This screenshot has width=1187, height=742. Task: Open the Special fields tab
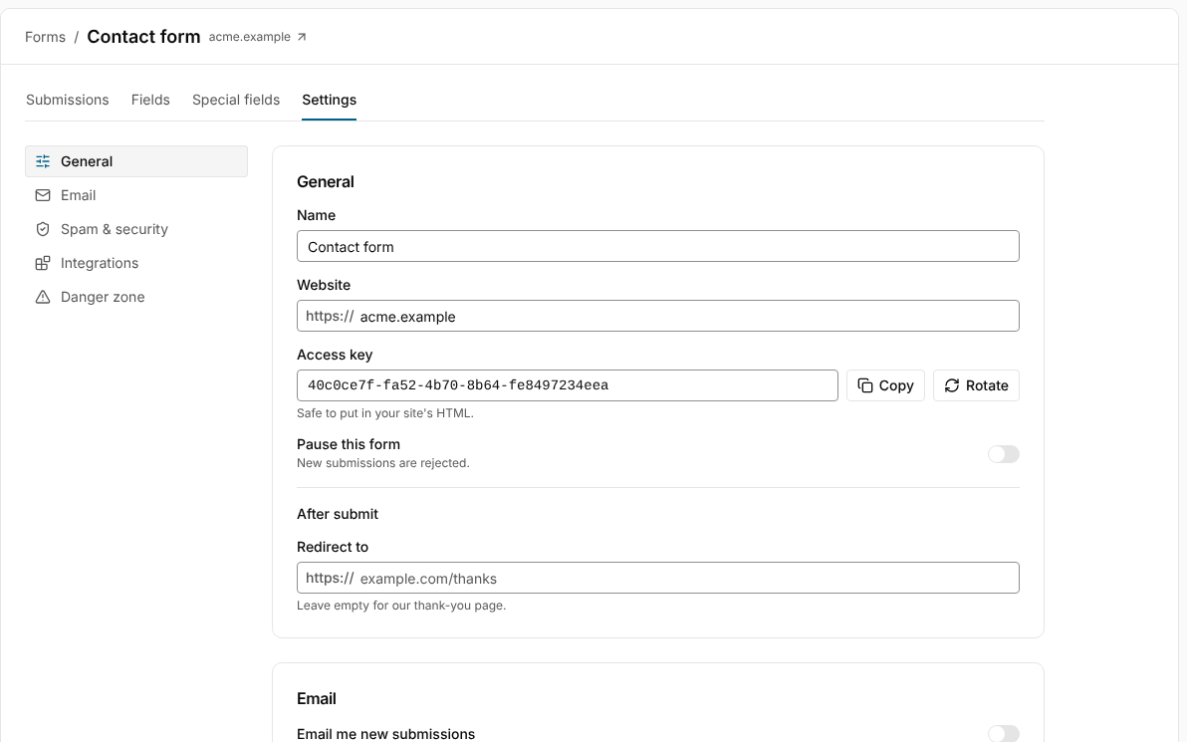pos(236,100)
